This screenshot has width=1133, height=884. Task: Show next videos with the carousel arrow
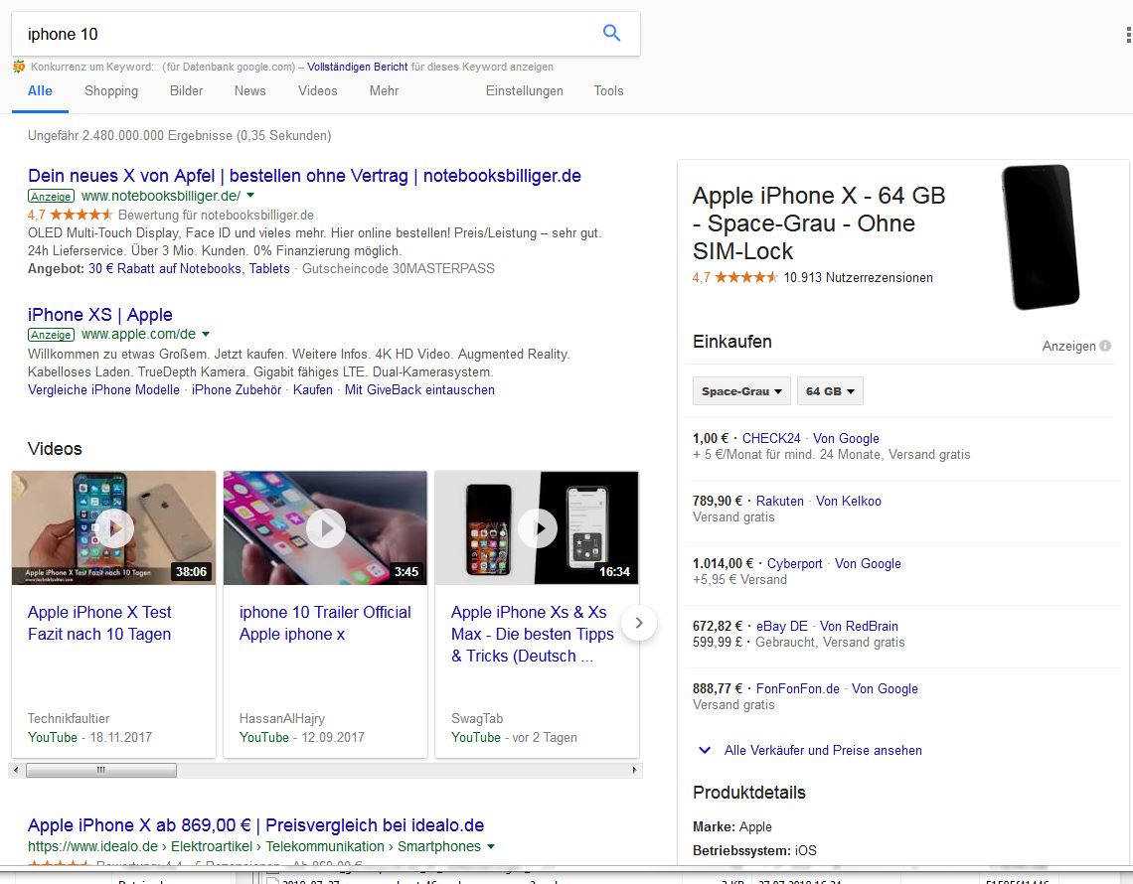click(x=639, y=623)
